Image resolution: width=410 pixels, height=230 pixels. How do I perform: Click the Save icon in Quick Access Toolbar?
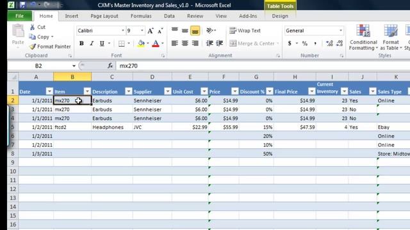22,4
